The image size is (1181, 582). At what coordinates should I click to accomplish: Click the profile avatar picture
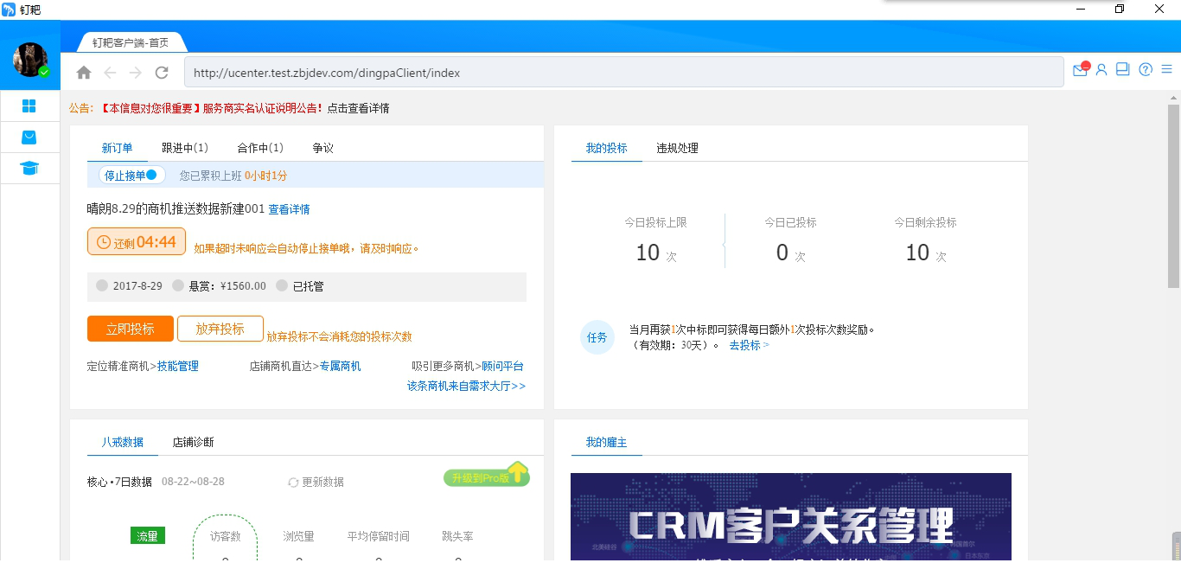coord(30,60)
